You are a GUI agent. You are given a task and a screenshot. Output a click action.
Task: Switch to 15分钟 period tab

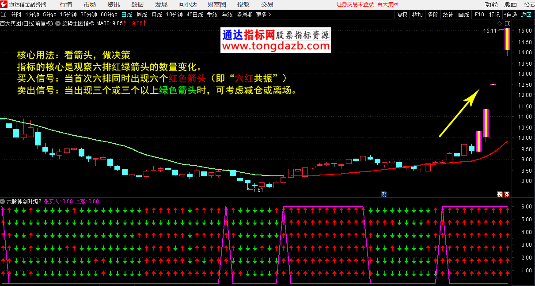coord(68,15)
